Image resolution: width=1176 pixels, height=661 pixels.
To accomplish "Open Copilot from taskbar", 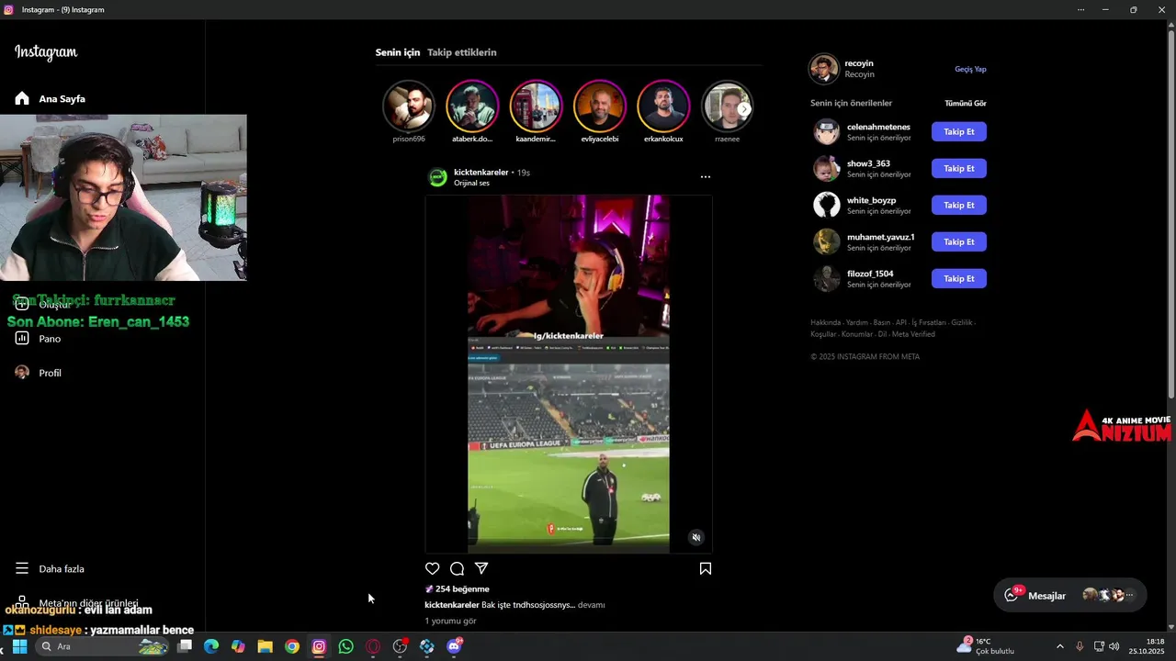I will click(x=238, y=646).
